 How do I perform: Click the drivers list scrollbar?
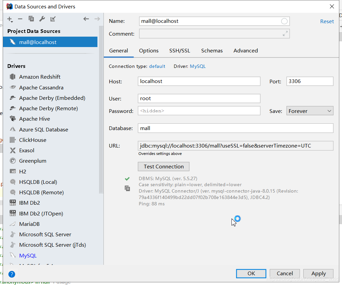coord(101,109)
